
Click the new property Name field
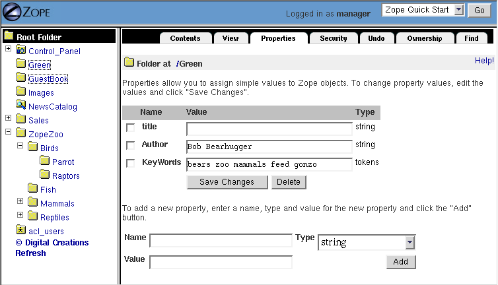pos(221,241)
